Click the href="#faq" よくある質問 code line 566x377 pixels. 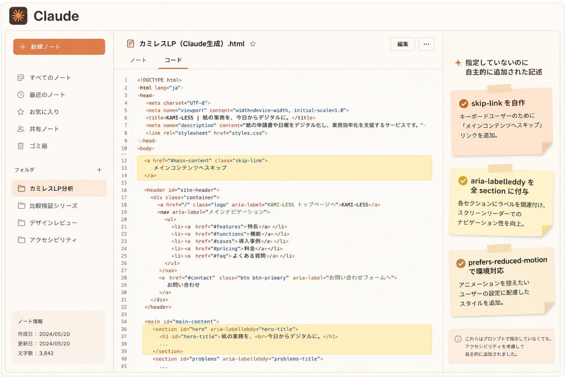tap(233, 256)
